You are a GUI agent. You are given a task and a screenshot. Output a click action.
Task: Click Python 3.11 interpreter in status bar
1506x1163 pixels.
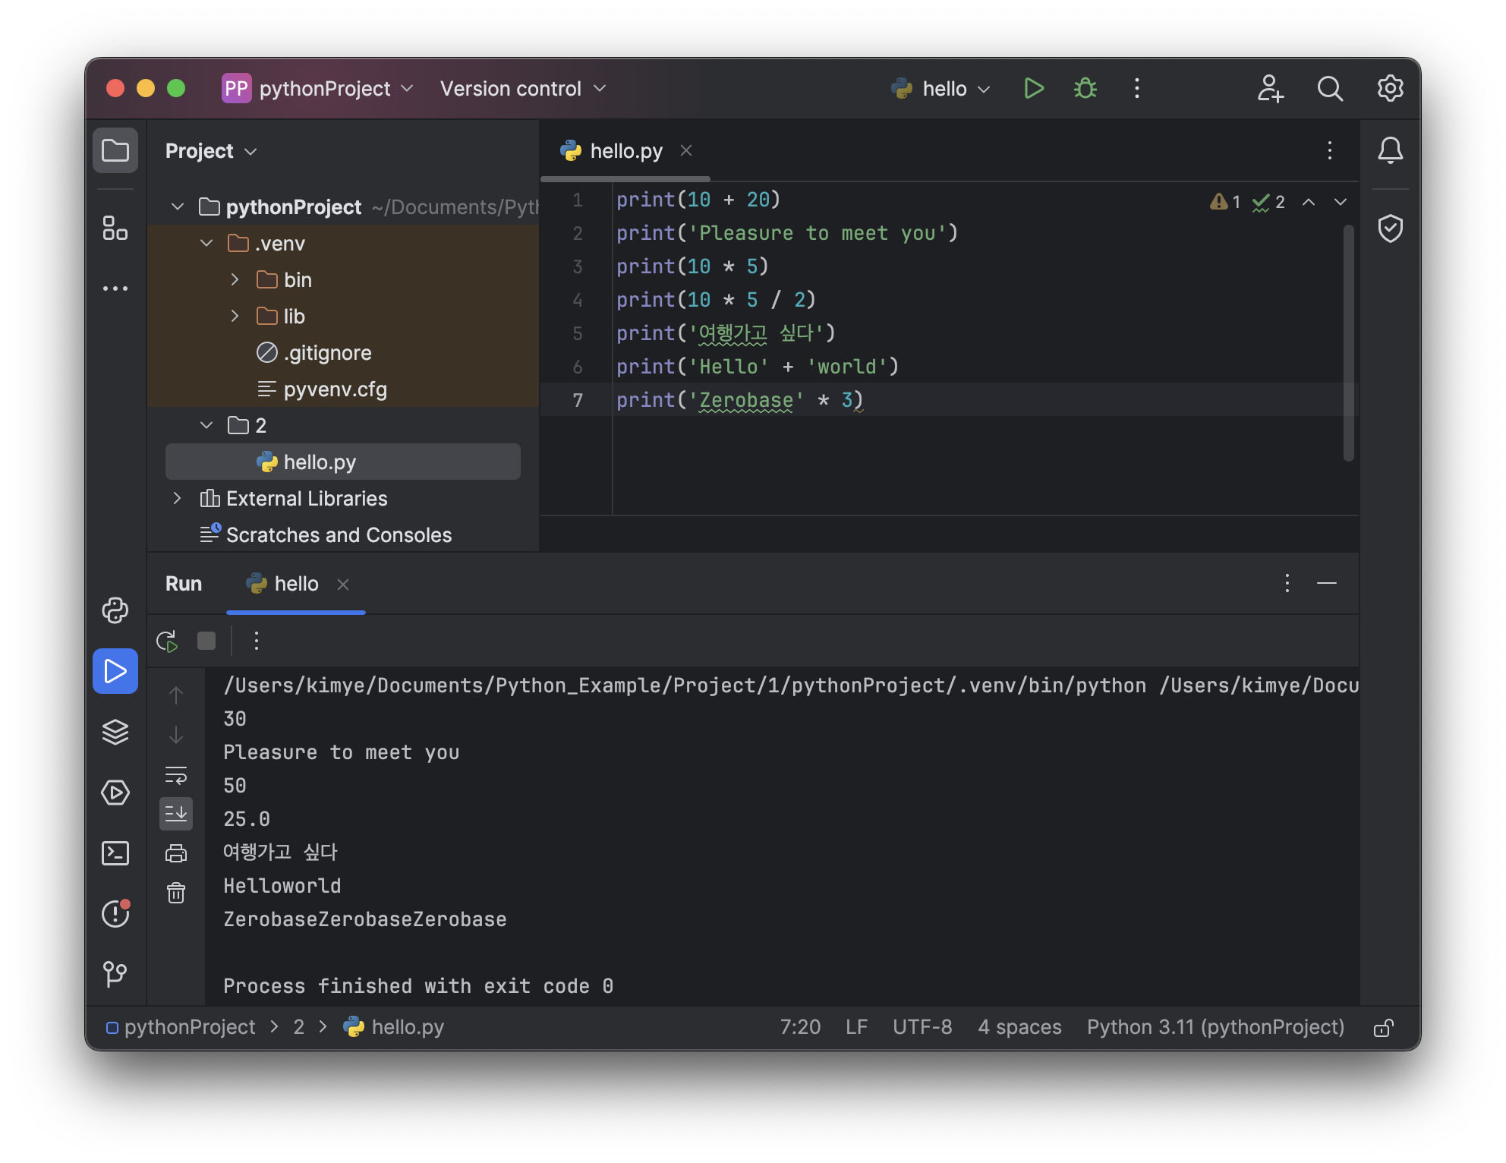click(1215, 1027)
